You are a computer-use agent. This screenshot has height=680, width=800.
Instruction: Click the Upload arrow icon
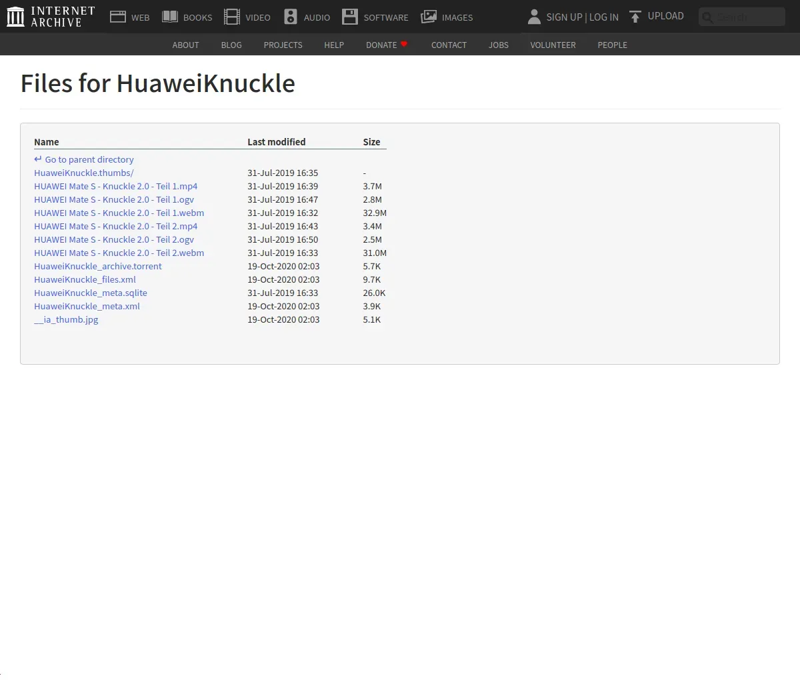[x=635, y=17]
